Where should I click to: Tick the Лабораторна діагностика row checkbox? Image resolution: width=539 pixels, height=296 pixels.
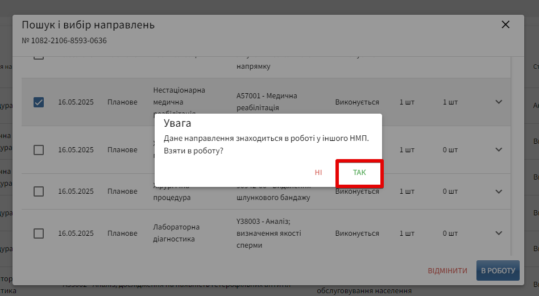click(39, 234)
